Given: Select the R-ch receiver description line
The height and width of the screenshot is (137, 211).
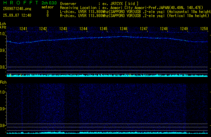Looking at the screenshot, I should pos(135,16).
